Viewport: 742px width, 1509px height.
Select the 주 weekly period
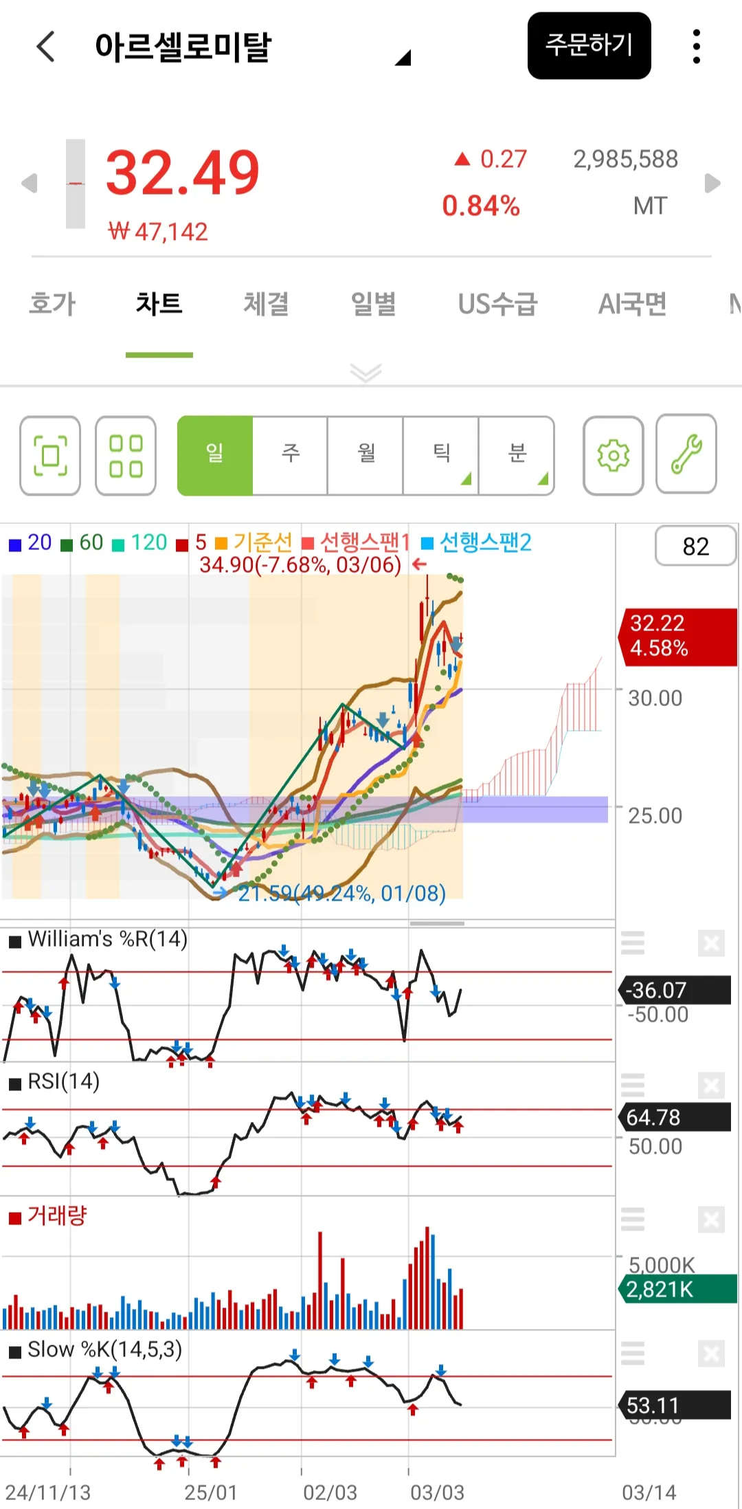pyautogui.click(x=291, y=455)
